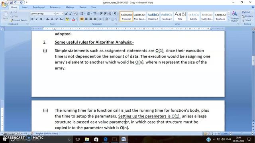Redo the last action
This screenshot has width=255, height=143.
[21, 2]
